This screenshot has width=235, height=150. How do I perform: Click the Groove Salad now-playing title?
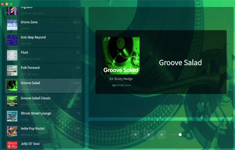point(180,62)
